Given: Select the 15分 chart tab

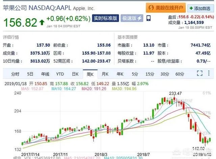Looking at the screenshot, I should coord(150,74).
